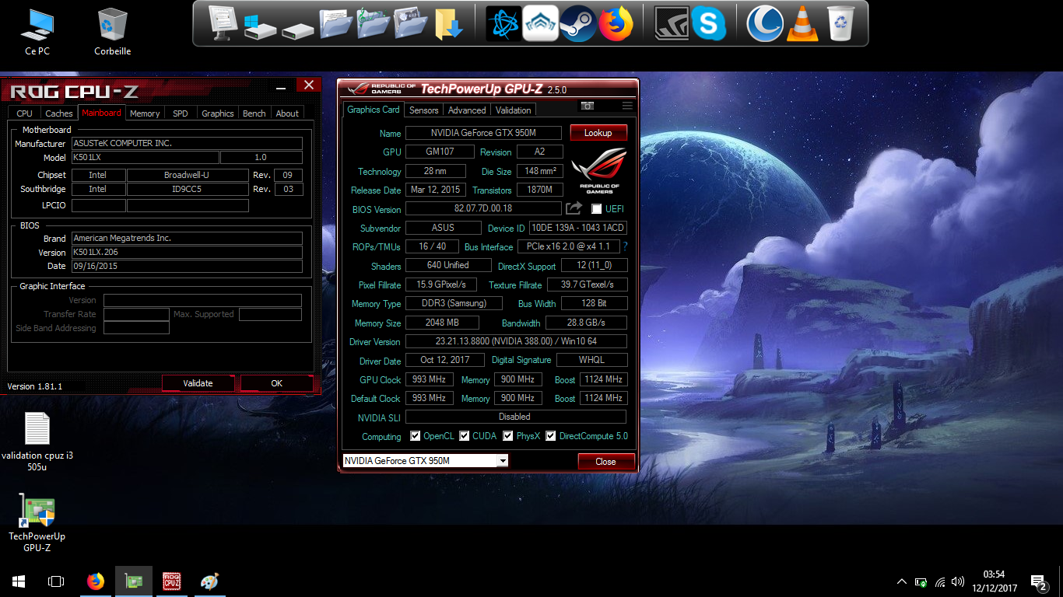Select the Corbeille desktop icon
Image resolution: width=1063 pixels, height=597 pixels.
[x=113, y=32]
